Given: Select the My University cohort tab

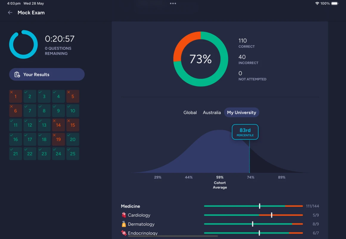Looking at the screenshot, I should point(241,113).
